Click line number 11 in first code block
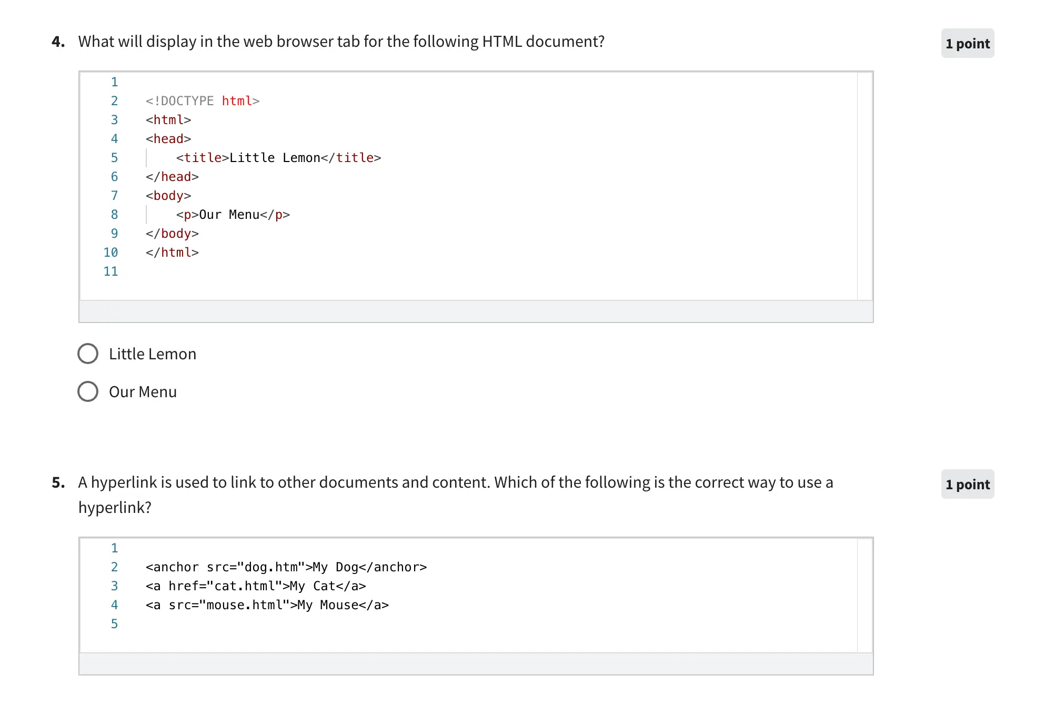Viewport: 1046px width, 706px height. (110, 271)
